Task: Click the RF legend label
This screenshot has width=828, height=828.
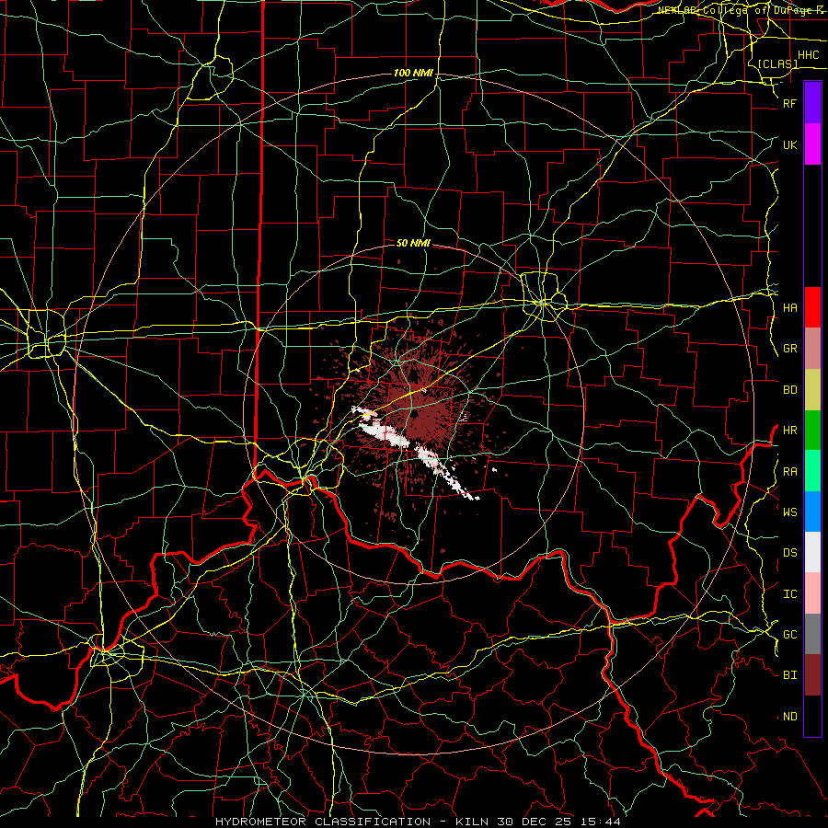Action: [x=789, y=103]
